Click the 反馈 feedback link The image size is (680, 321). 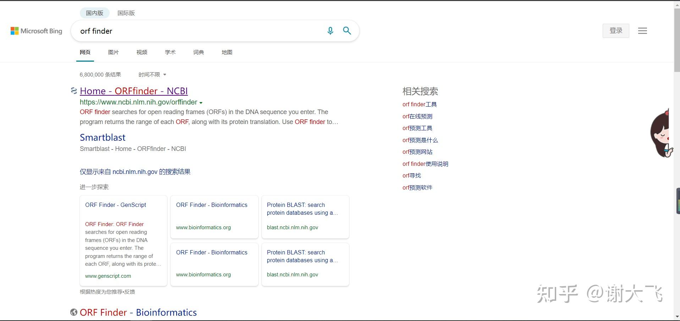129,292
